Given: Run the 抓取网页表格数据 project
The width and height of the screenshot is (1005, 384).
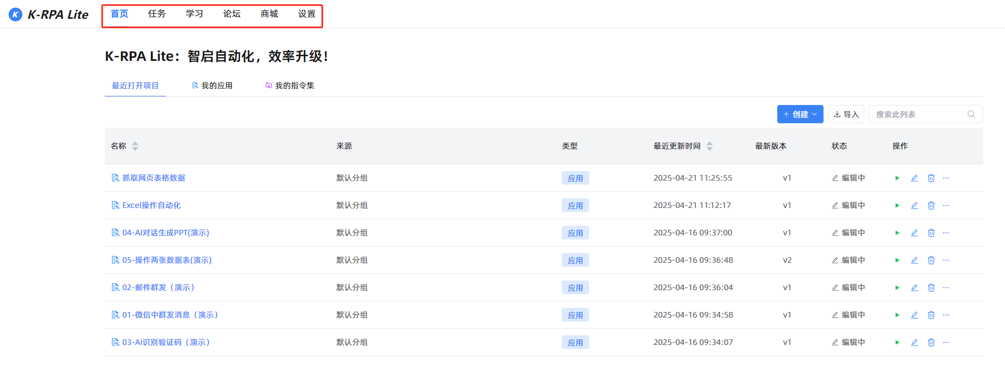Looking at the screenshot, I should click(x=897, y=178).
